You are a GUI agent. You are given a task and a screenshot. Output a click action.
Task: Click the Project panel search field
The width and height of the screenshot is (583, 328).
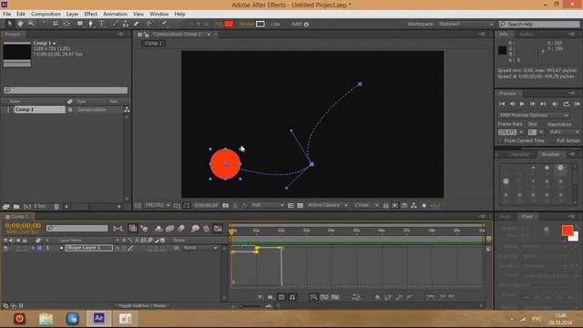point(66,90)
